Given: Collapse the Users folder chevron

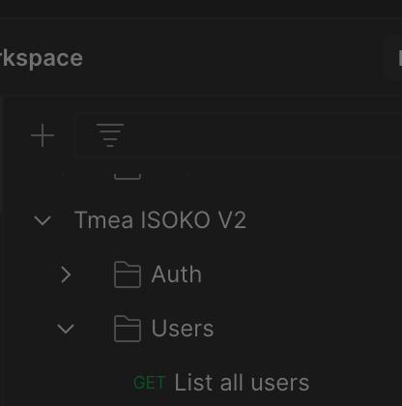Looking at the screenshot, I should [66, 329].
